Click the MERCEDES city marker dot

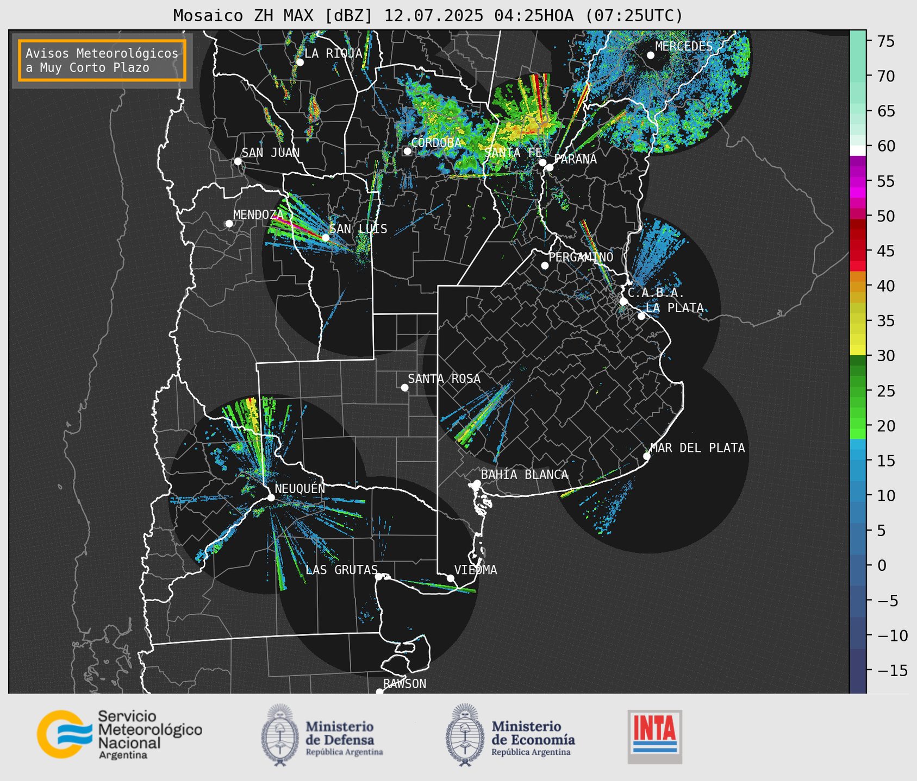[x=651, y=55]
